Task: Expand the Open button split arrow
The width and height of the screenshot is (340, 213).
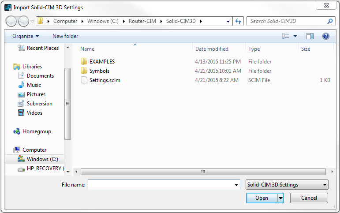Action: [x=281, y=198]
